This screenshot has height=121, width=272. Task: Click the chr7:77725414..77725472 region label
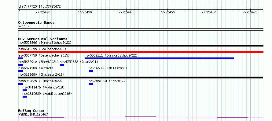39,7
